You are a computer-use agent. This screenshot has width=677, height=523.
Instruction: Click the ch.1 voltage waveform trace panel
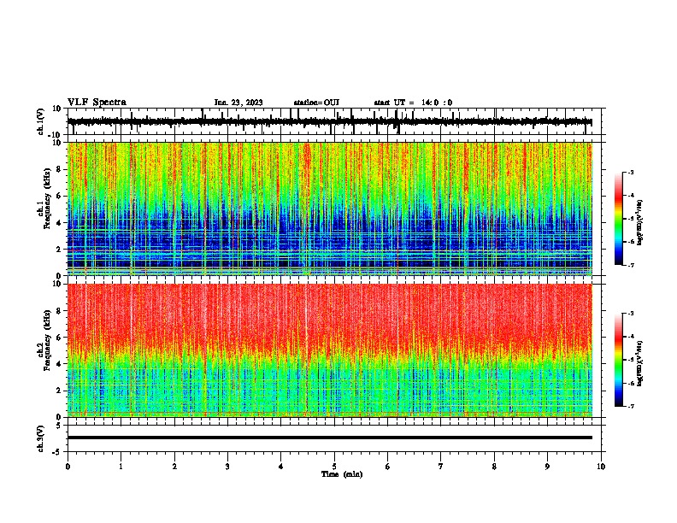tap(334, 121)
